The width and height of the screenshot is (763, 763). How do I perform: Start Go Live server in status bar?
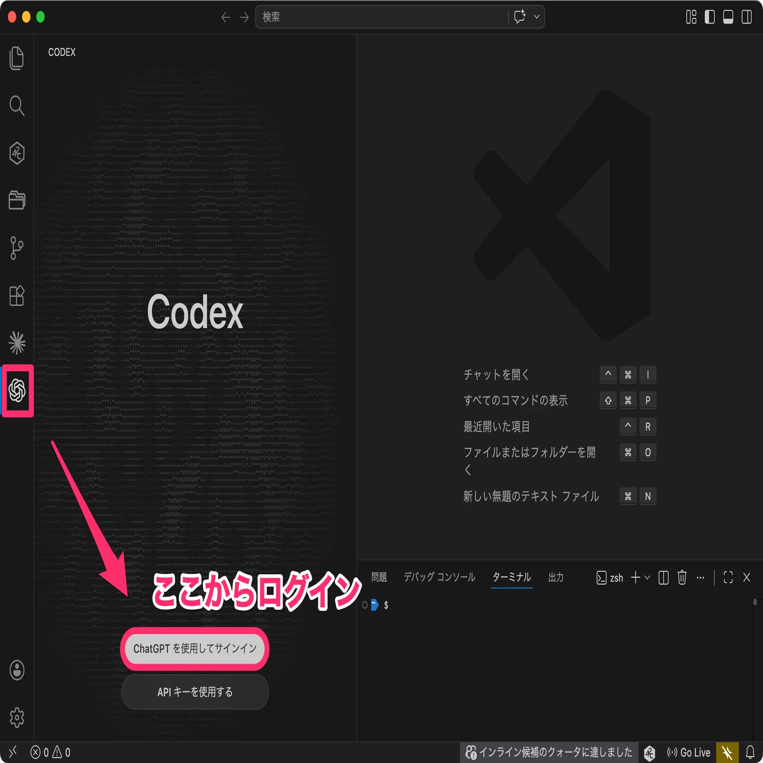(688, 753)
